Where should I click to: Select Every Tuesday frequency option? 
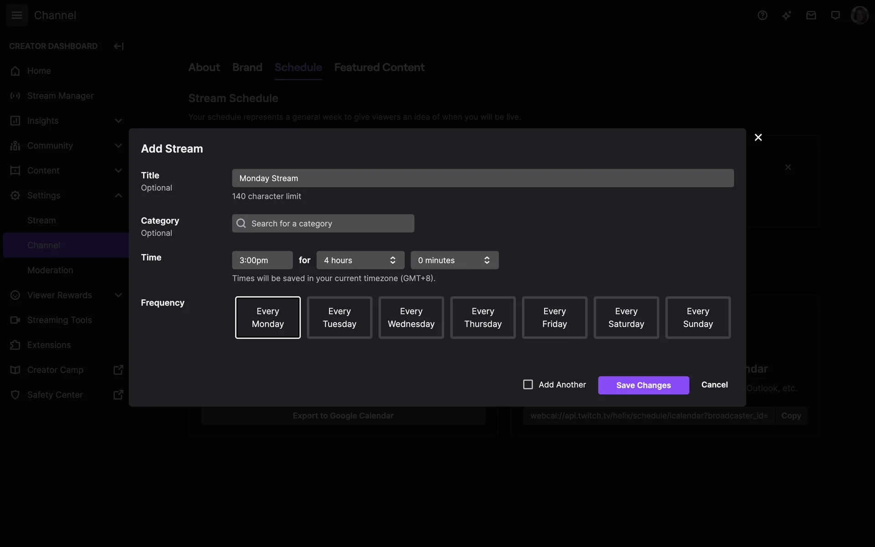tap(340, 318)
